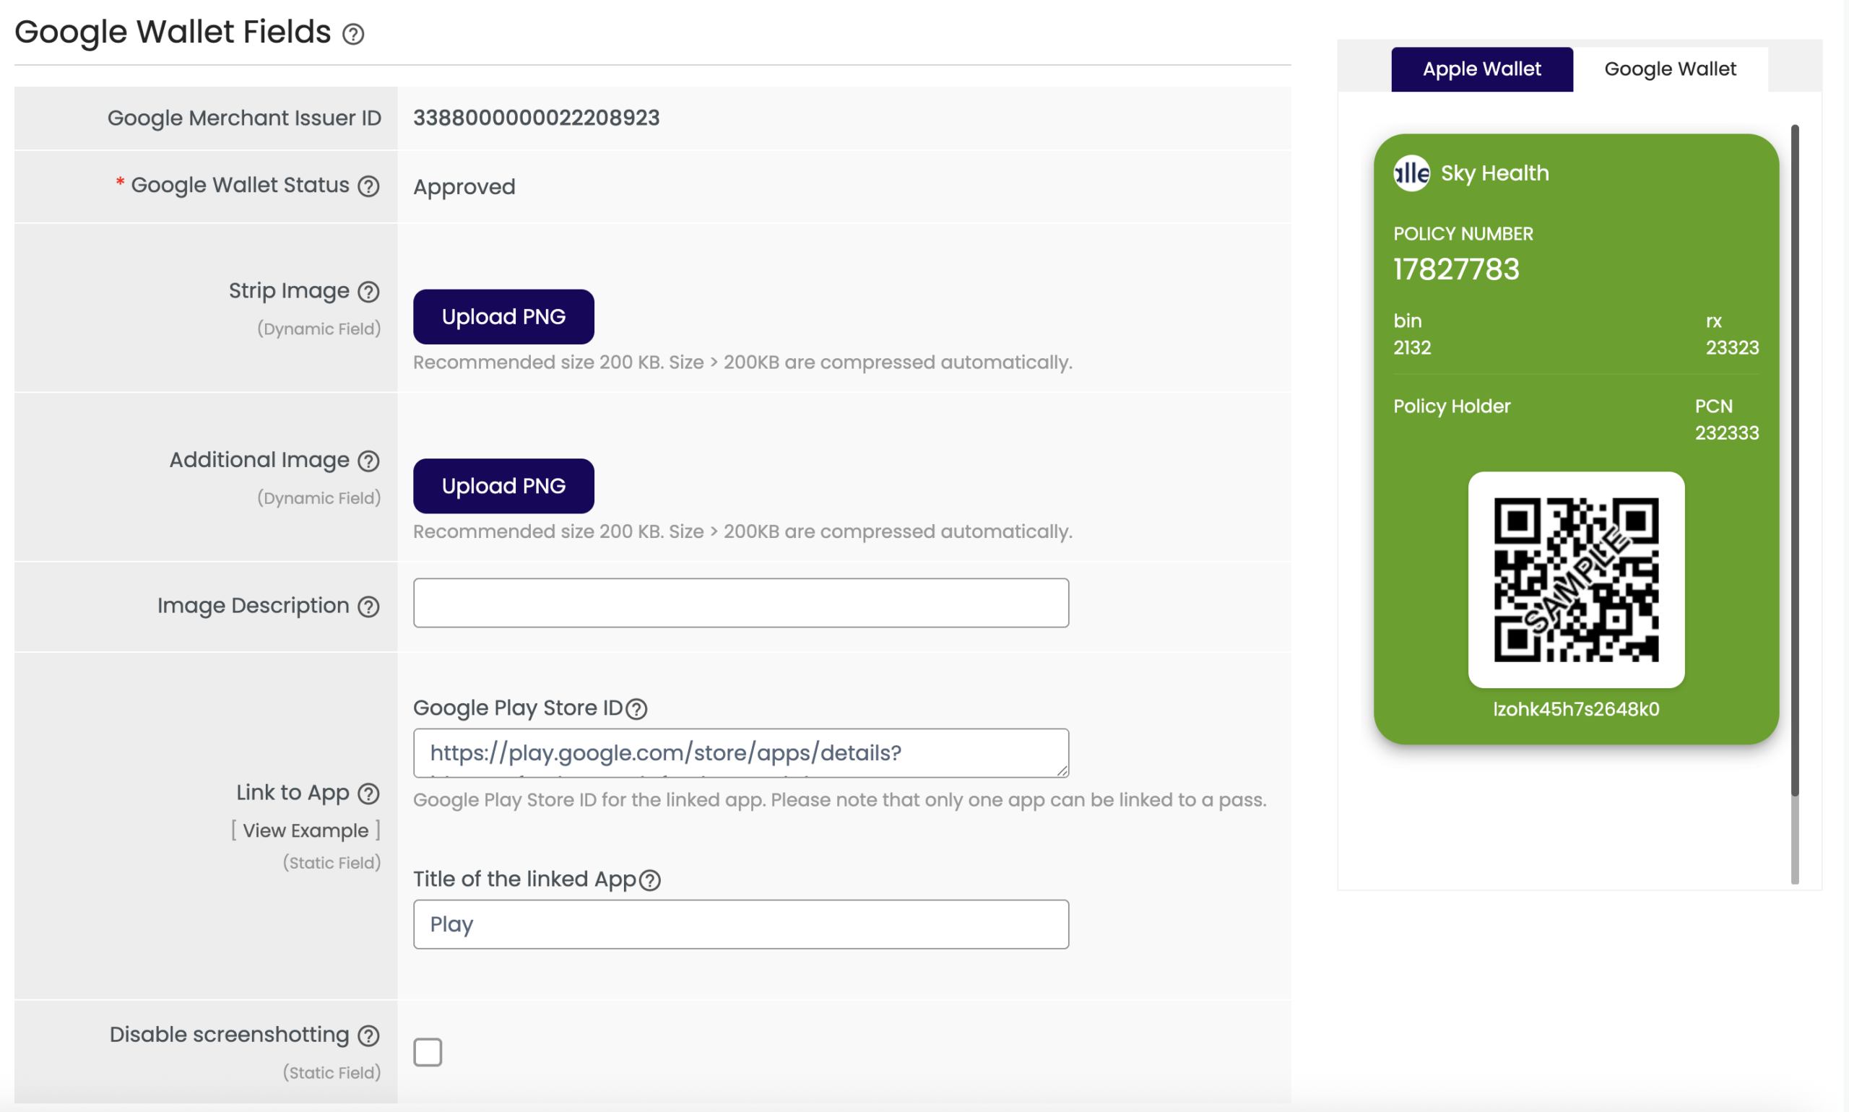Show Image Description help icon
This screenshot has height=1112, width=1849.
[x=368, y=607]
